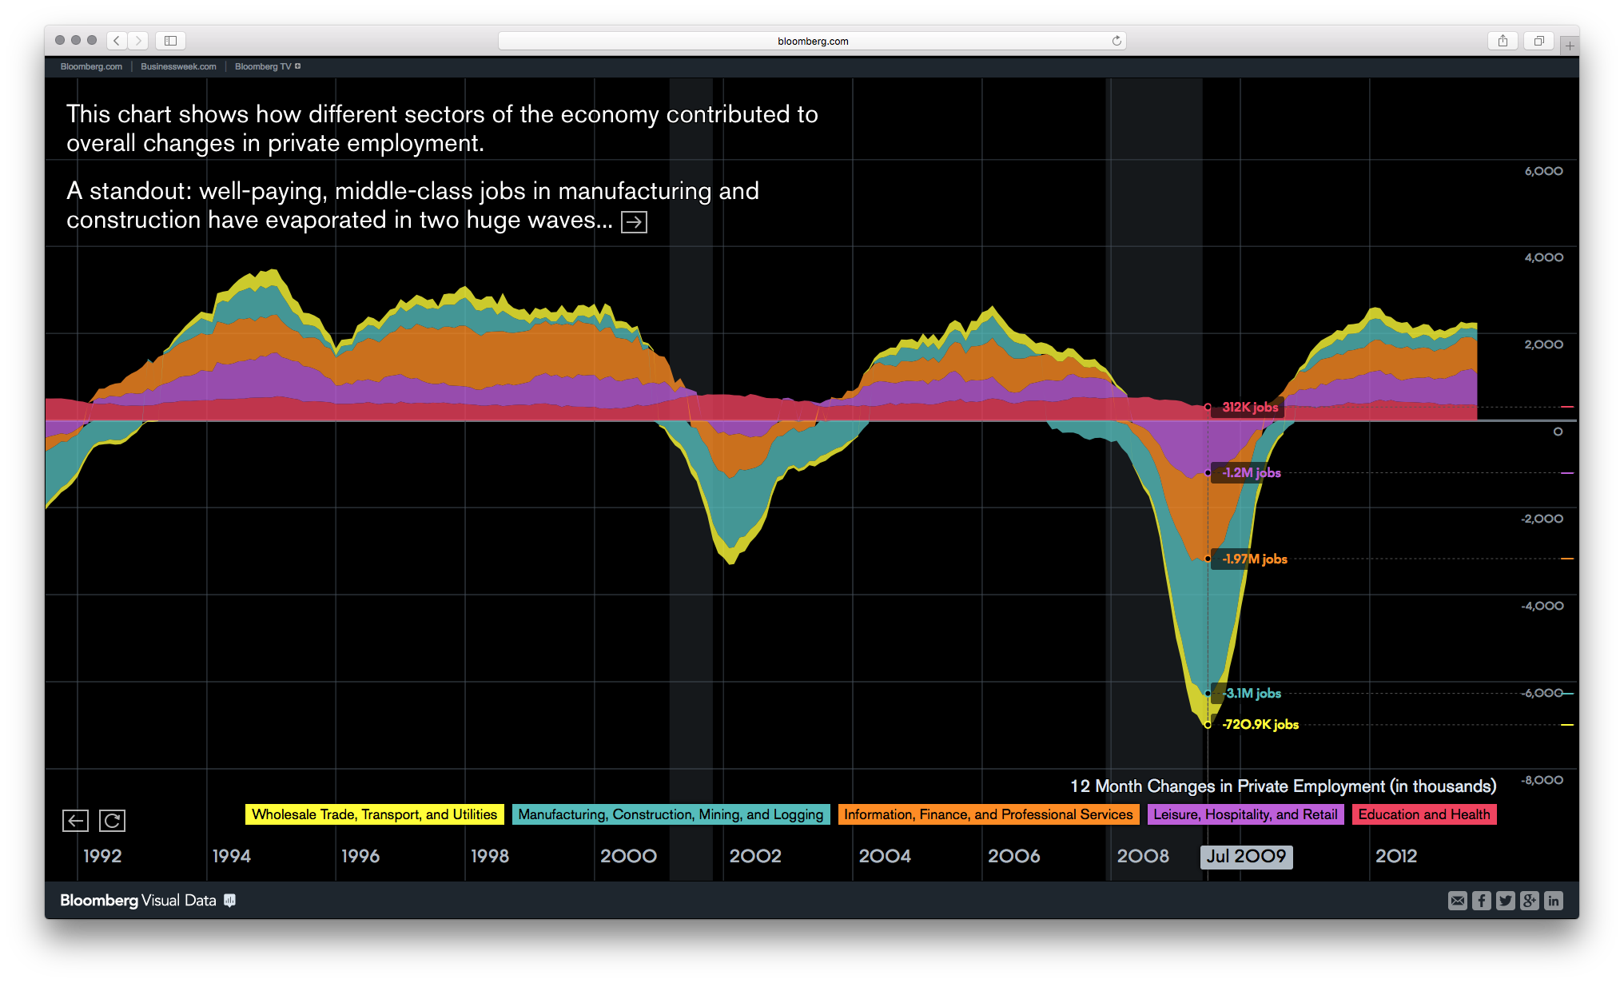Image resolution: width=1624 pixels, height=983 pixels.
Task: Toggle the Wholesale Trade, Transport, and Utilities series
Action: tap(373, 814)
